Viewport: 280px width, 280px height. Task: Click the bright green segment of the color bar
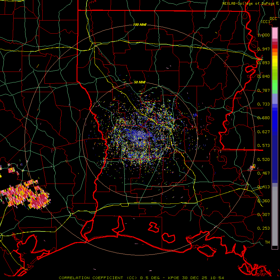pos(275,85)
